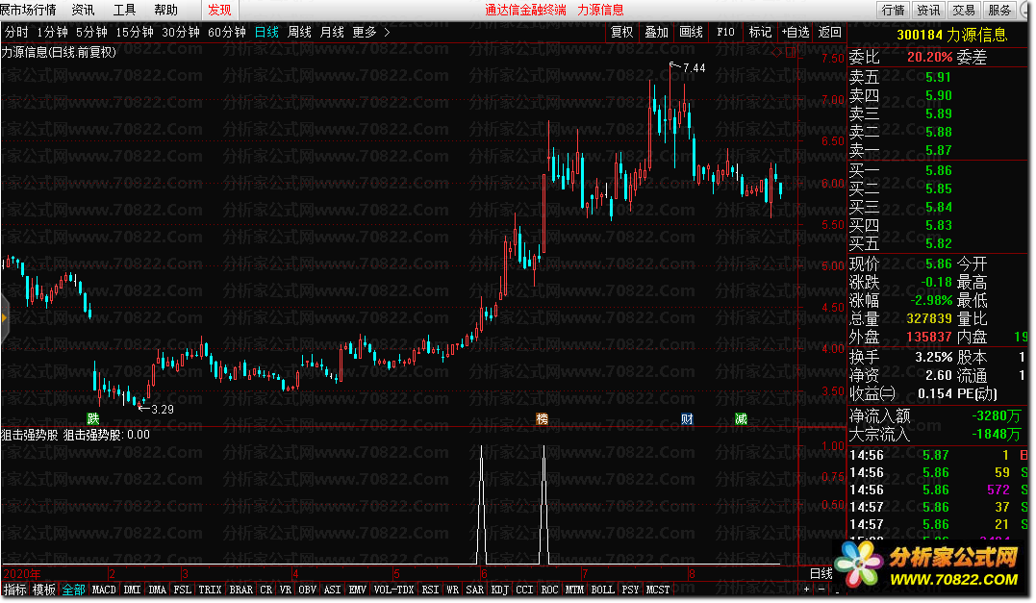Click the stock title 300184 力源信息
The height and width of the screenshot is (603, 1036).
click(951, 35)
